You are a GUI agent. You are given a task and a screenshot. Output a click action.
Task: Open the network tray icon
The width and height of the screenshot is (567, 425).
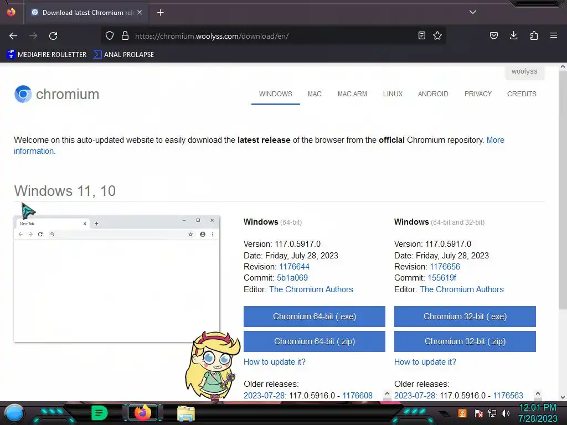point(492,413)
